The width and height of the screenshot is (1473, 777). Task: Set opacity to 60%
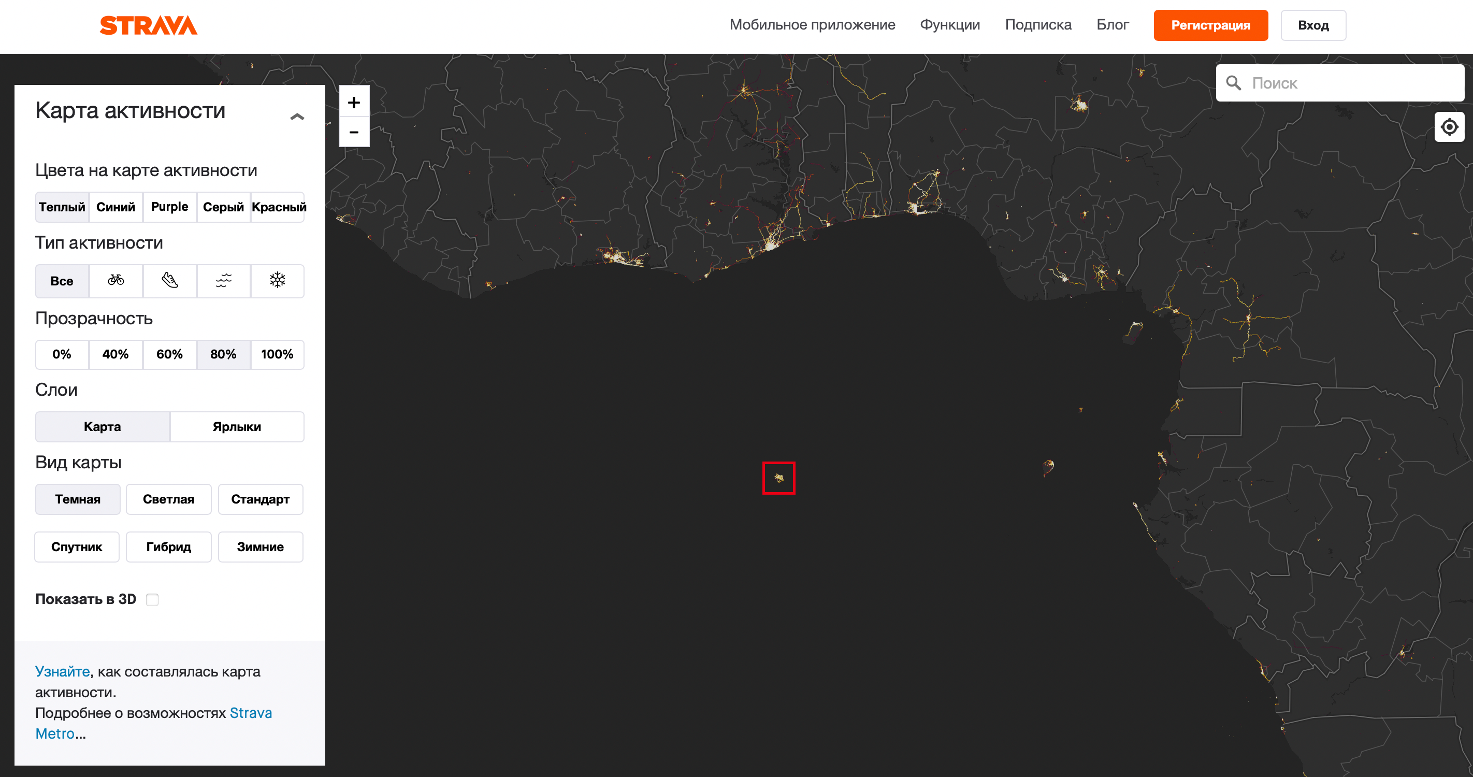click(170, 354)
